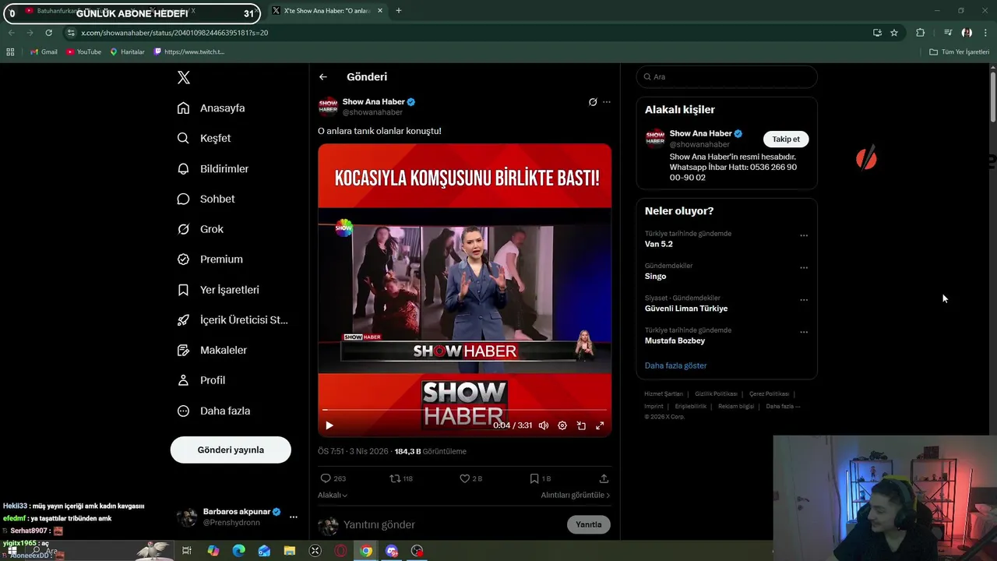
Task: Open Singo trending topic
Action: pos(656,277)
